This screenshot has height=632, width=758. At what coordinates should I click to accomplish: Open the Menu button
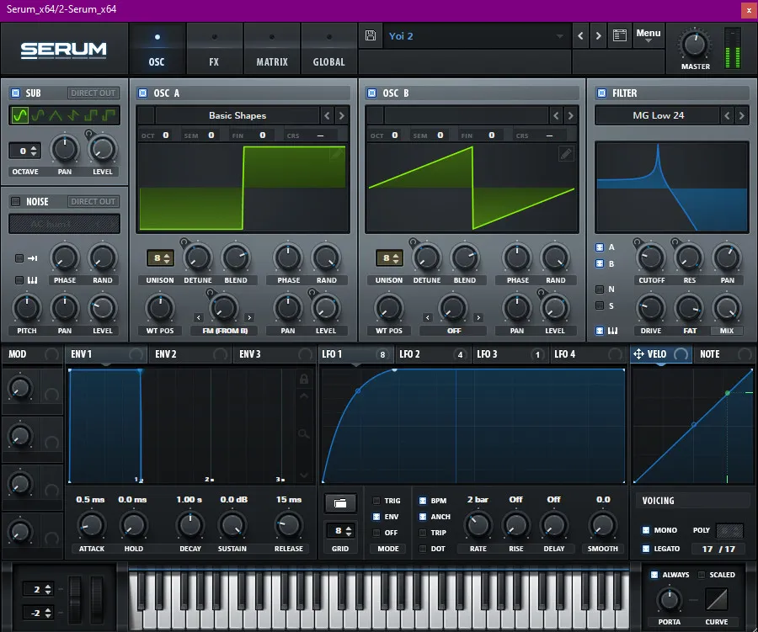tap(649, 35)
